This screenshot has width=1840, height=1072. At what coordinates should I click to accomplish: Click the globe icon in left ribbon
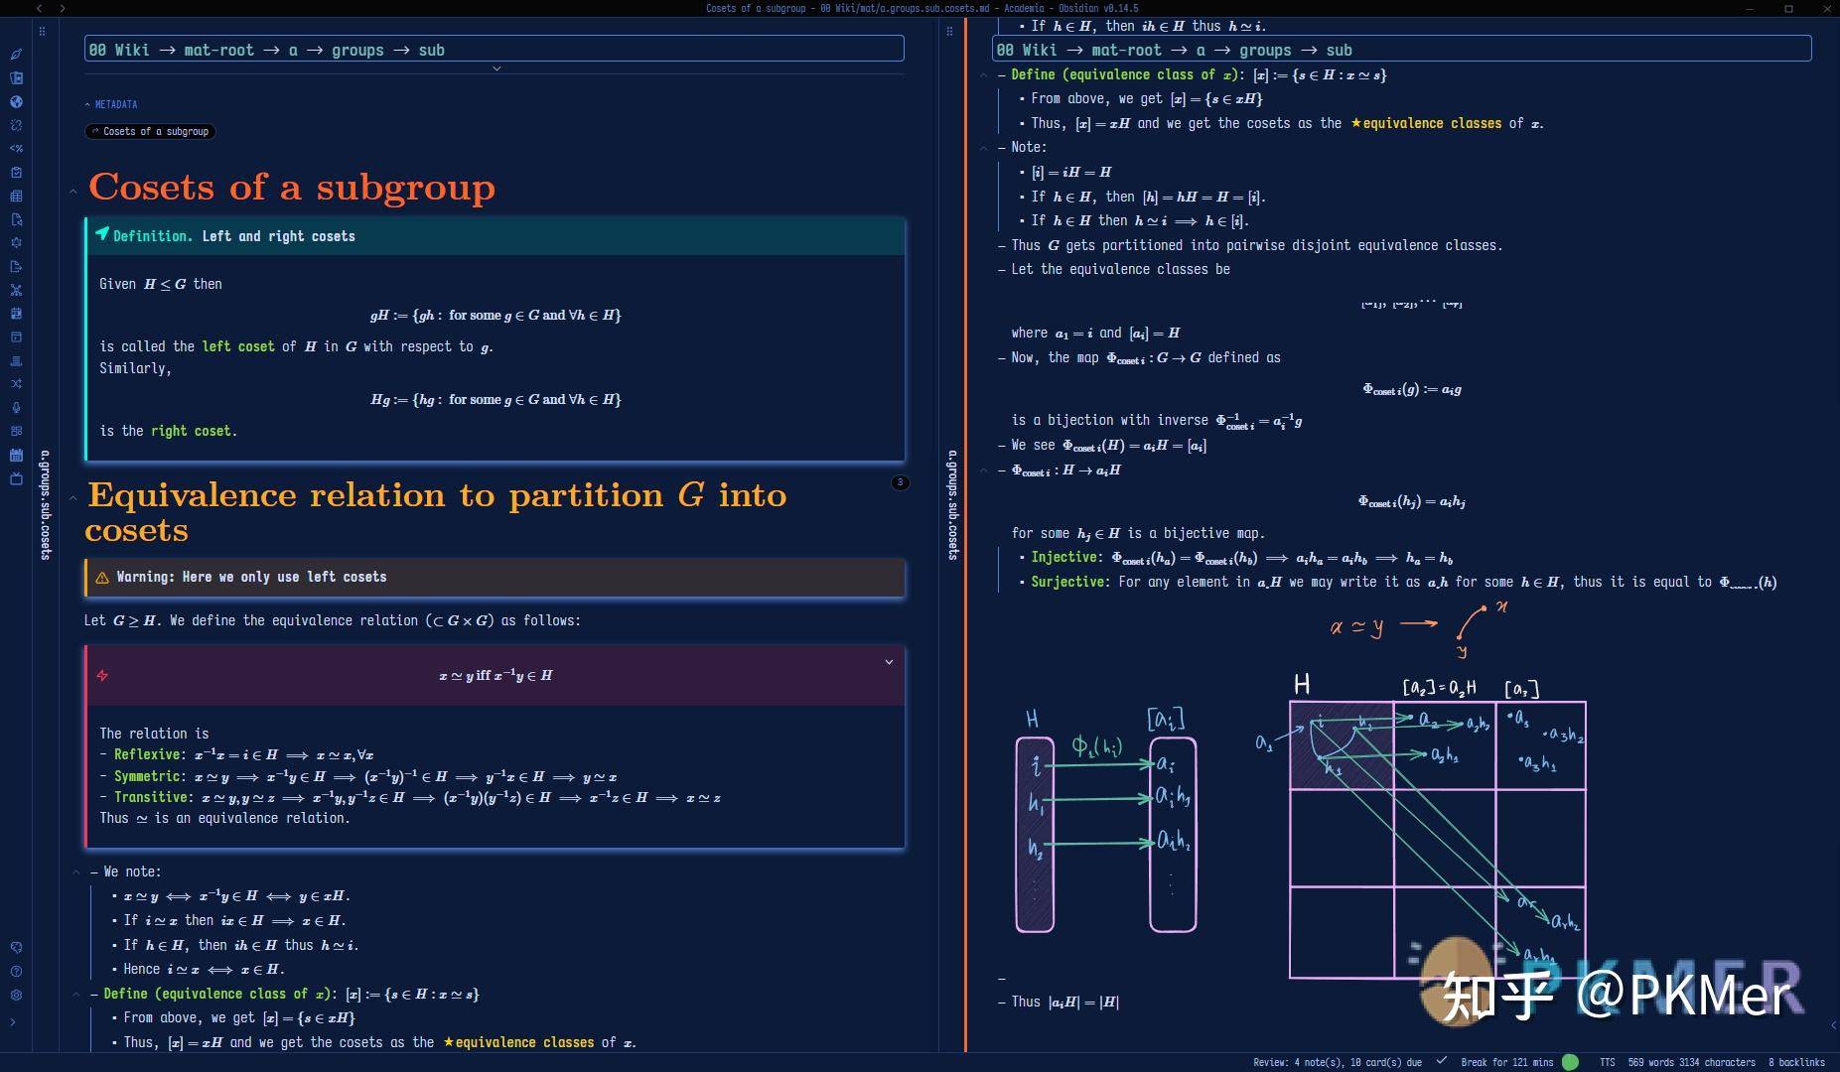(16, 101)
